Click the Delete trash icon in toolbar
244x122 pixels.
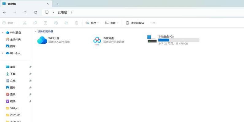click(76, 23)
